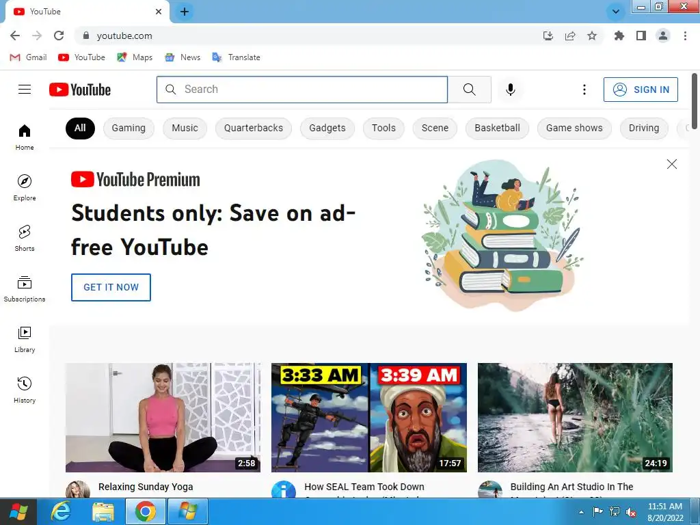Show hidden tray icons arrow

(x=581, y=512)
